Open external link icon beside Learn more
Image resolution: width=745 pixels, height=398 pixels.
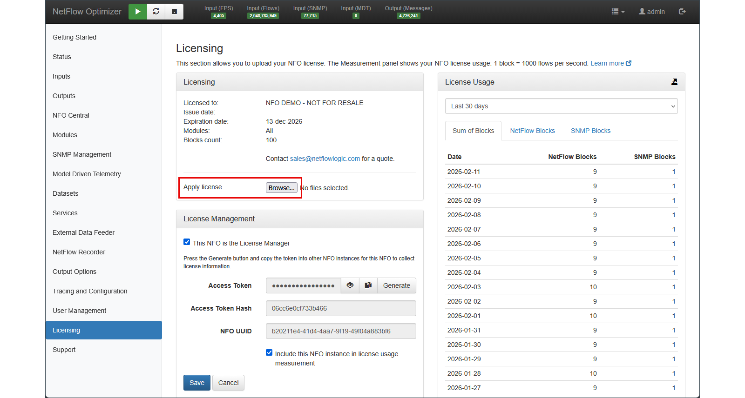(629, 63)
